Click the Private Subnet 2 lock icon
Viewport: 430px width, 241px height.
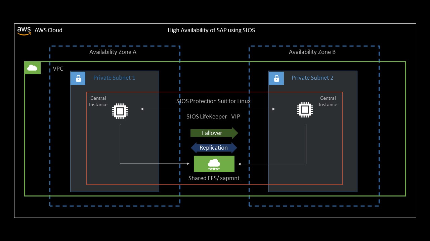click(276, 78)
